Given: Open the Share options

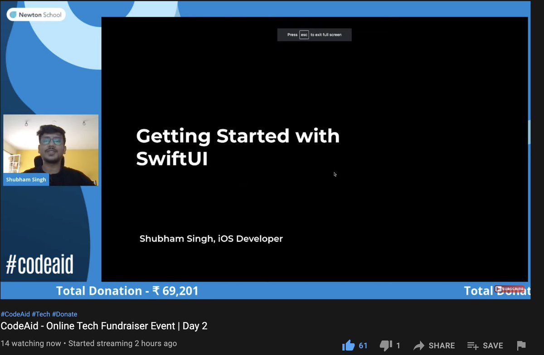Looking at the screenshot, I should pyautogui.click(x=434, y=345).
